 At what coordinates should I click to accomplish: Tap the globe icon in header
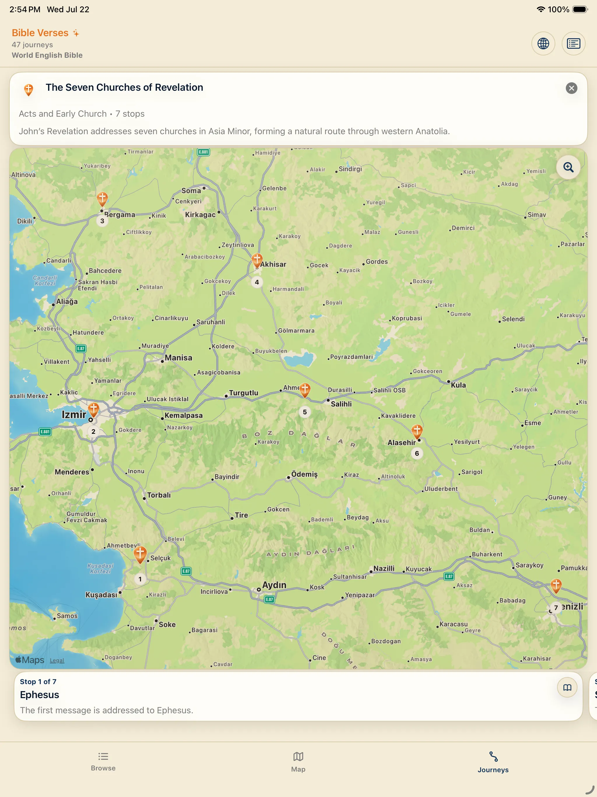tap(543, 43)
